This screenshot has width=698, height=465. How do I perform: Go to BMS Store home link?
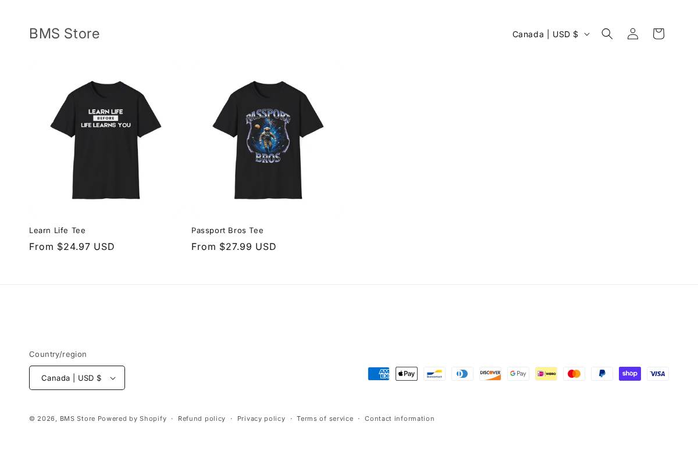pyautogui.click(x=65, y=34)
